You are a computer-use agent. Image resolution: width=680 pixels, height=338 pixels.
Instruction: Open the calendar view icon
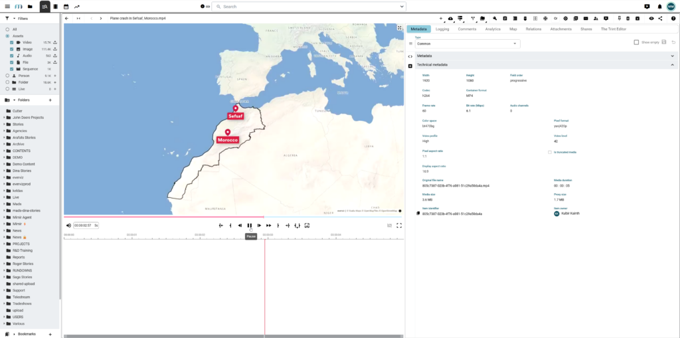pyautogui.click(x=66, y=7)
